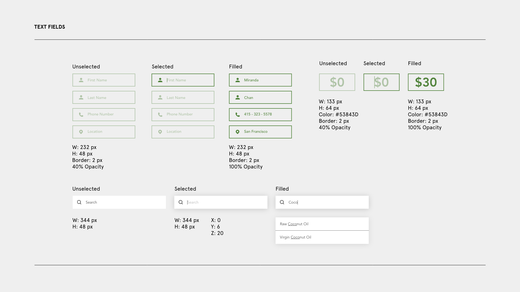The height and width of the screenshot is (292, 520).
Task: Click the phone icon in the unselected Phone Number field
Action: 81,115
